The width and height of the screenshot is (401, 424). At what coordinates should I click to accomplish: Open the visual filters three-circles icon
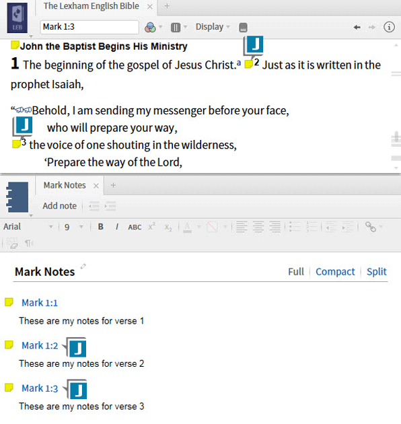150,27
